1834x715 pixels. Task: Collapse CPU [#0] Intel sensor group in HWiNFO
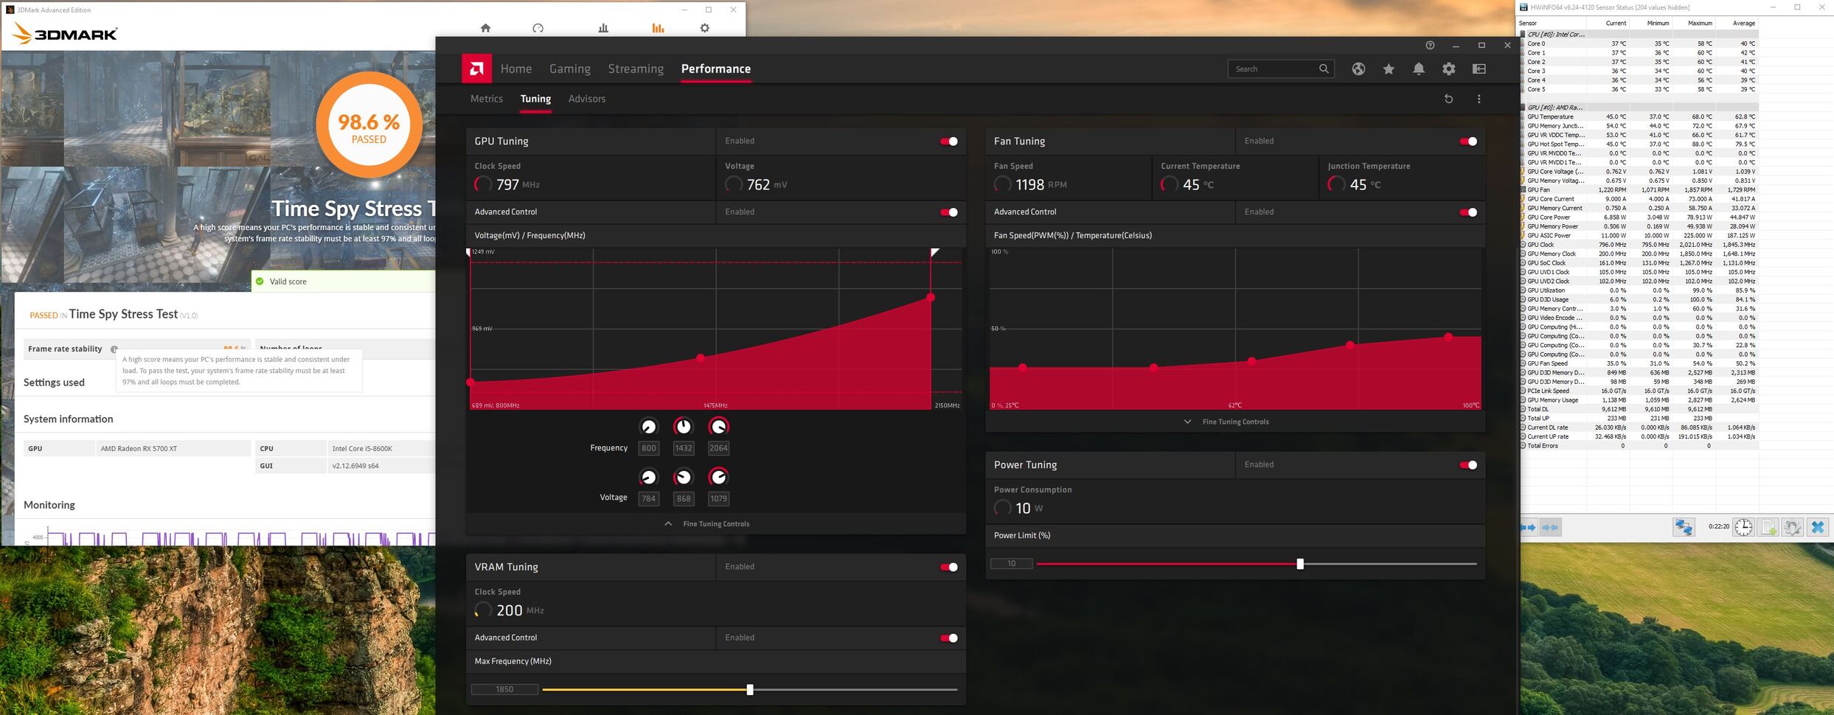[x=1554, y=35]
